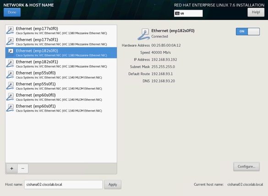Click the NETWORK & HOST NAME title
The height and width of the screenshot is (196, 268).
(x=28, y=5)
